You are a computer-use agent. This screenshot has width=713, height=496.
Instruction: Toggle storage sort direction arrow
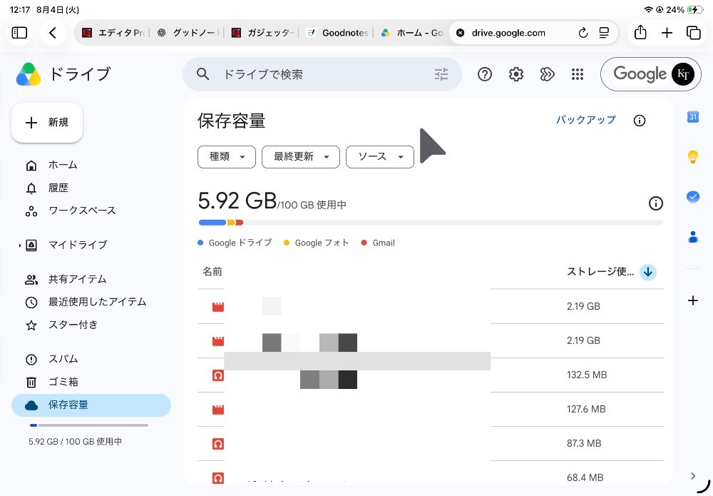[x=648, y=272]
